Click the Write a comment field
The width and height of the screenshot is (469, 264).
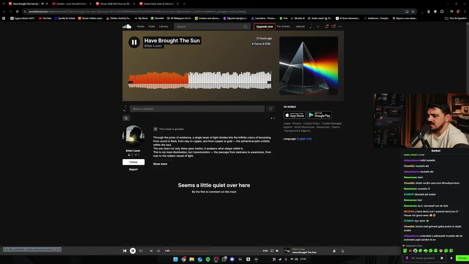pyautogui.click(x=197, y=109)
